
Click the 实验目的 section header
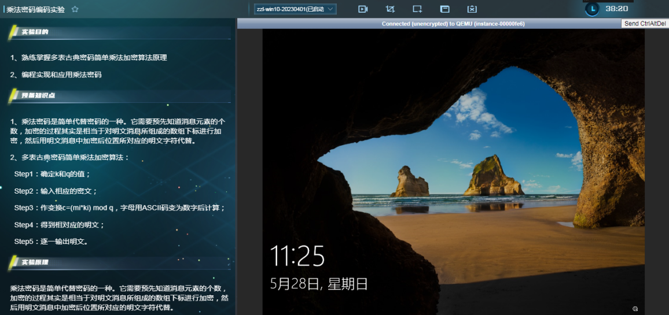[35, 32]
